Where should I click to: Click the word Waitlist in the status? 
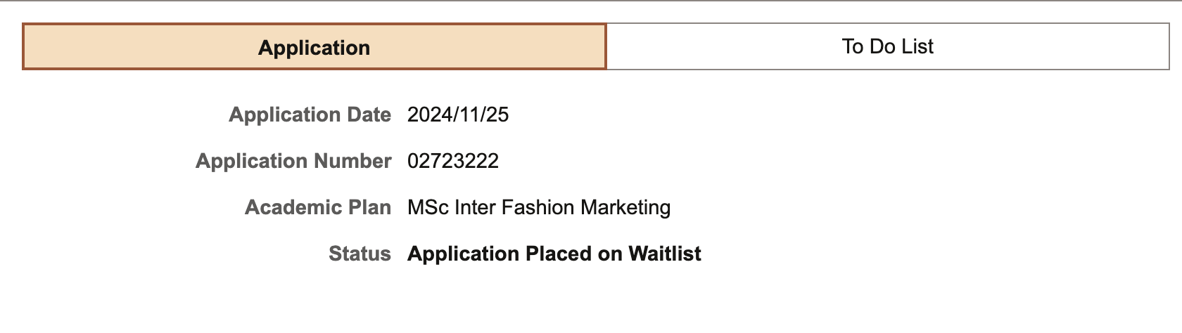tap(664, 254)
